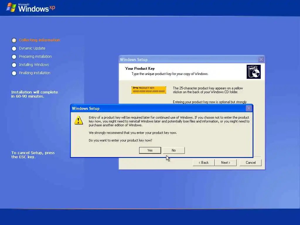
Task: Click the Windows CD box icon
Action: pos(254,72)
